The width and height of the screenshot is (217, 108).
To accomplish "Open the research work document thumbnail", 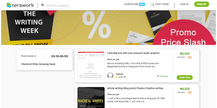I will click(91, 66).
